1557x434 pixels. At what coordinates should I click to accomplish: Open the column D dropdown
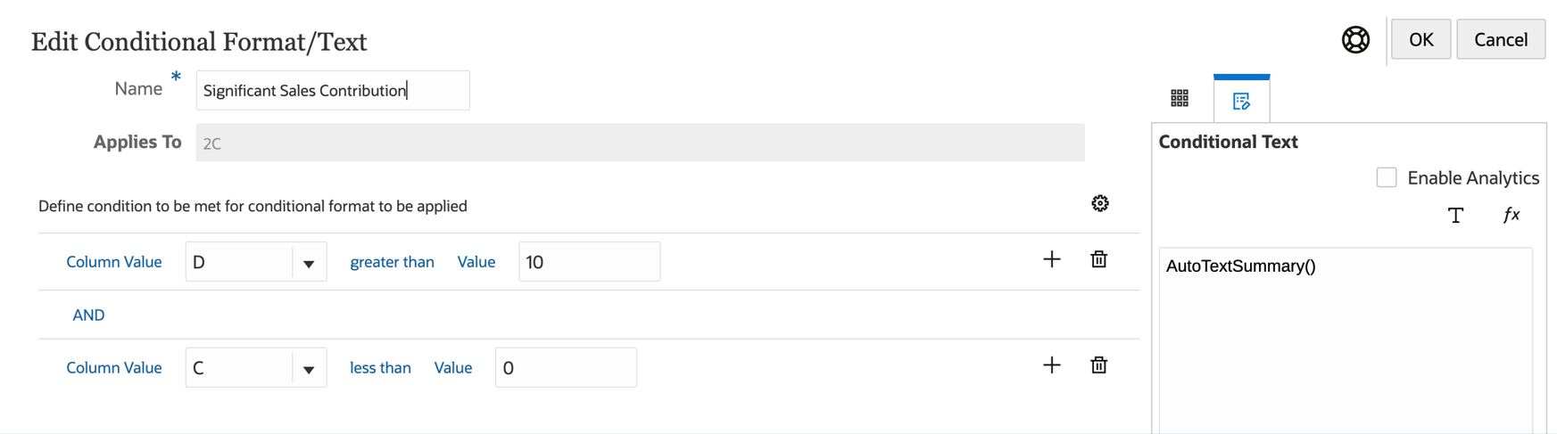pyautogui.click(x=308, y=263)
